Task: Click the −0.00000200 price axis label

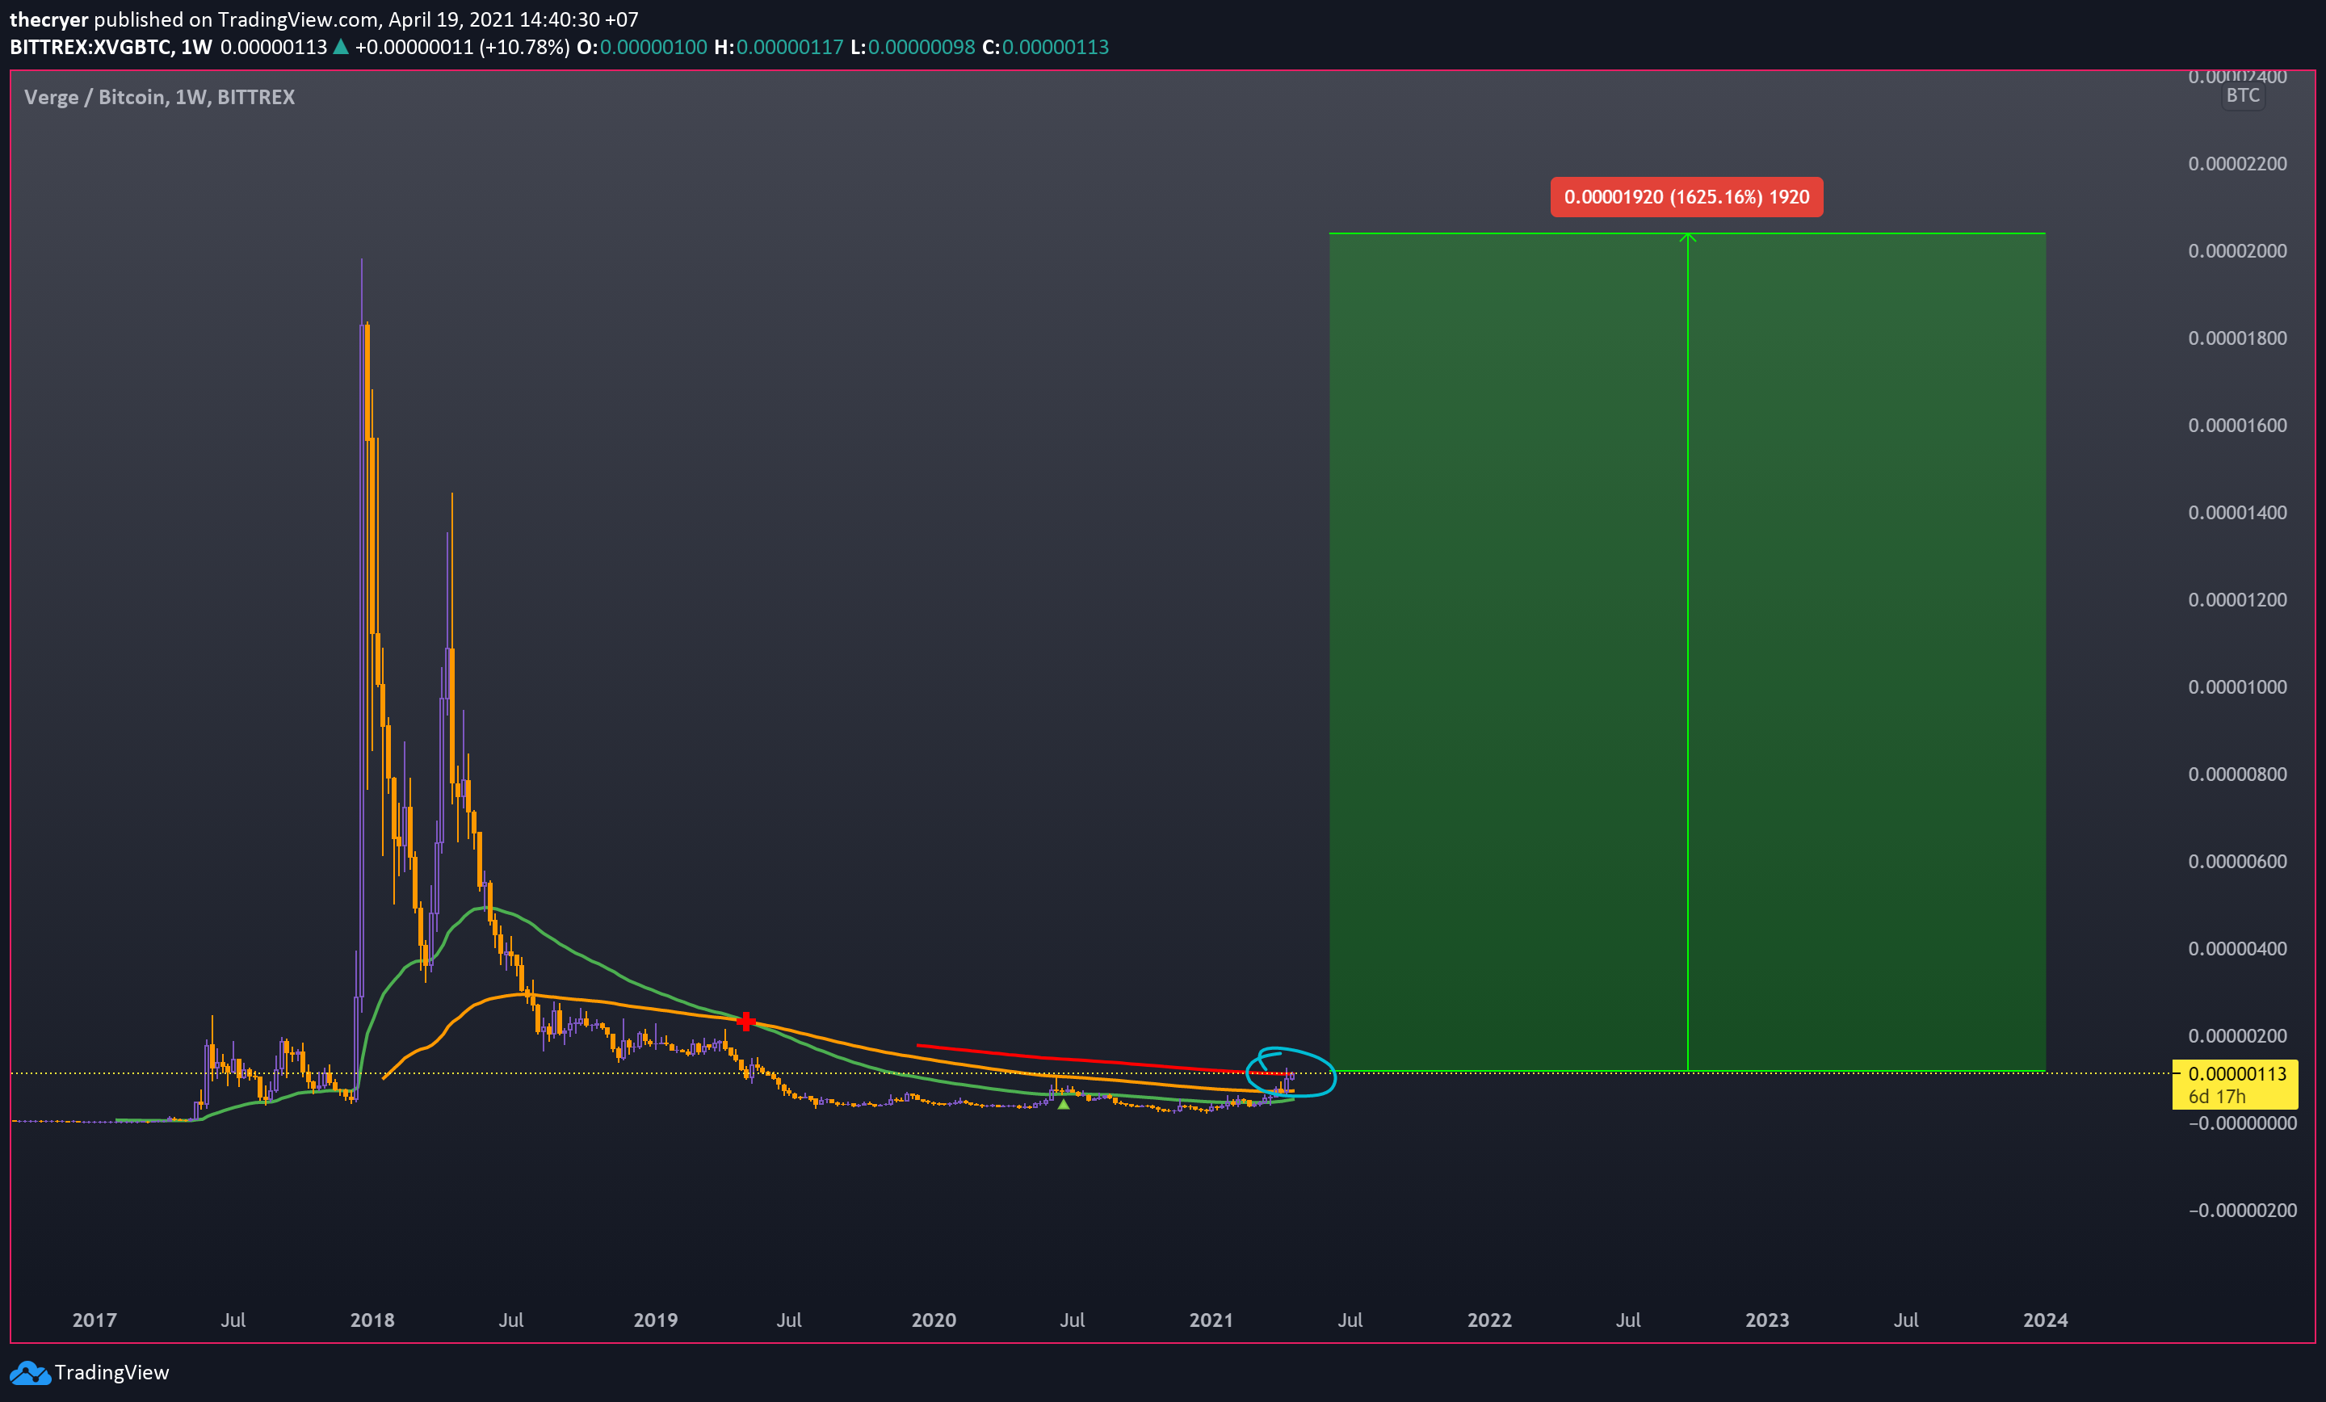Action: [x=2242, y=1211]
